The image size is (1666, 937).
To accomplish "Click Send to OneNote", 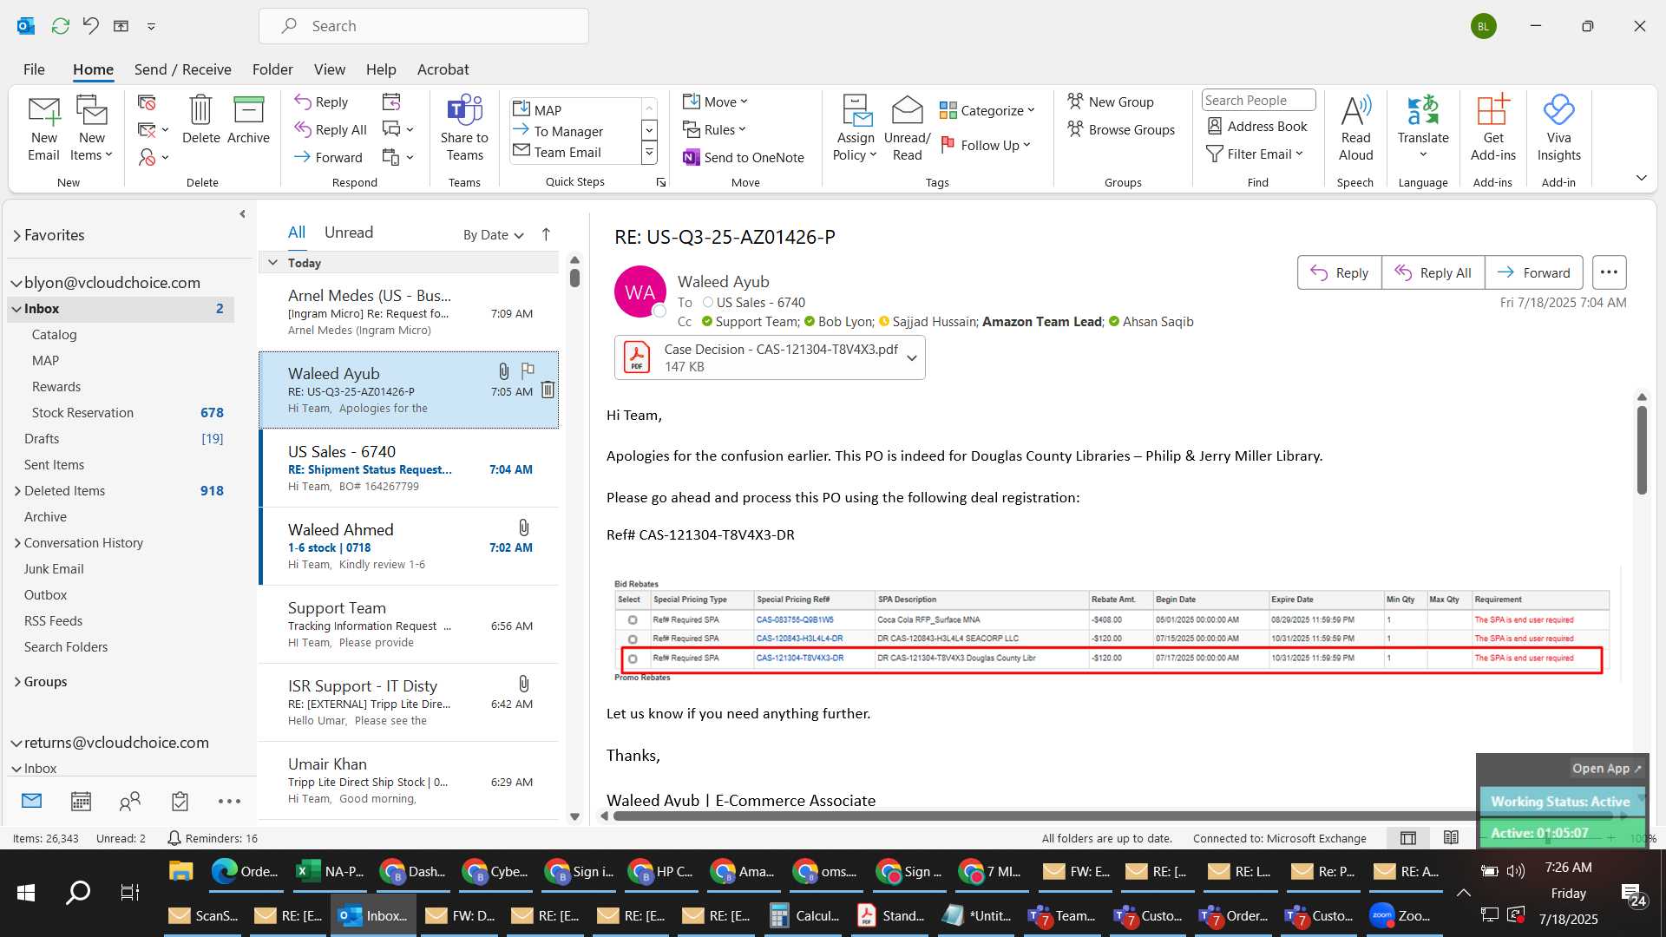I will 744,157.
